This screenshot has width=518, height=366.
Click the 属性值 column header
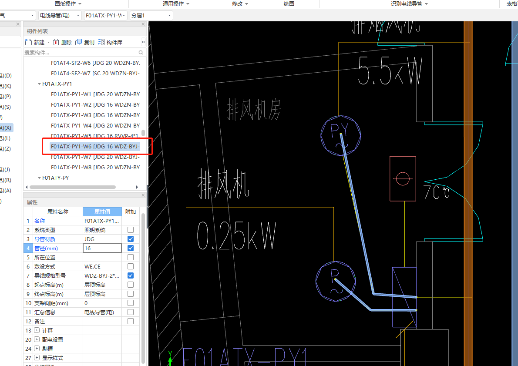pos(102,212)
